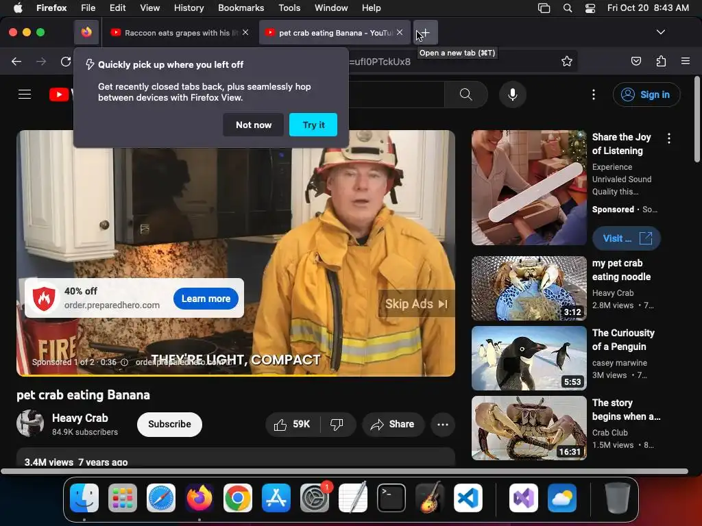Search with your voice microphone

click(513, 95)
